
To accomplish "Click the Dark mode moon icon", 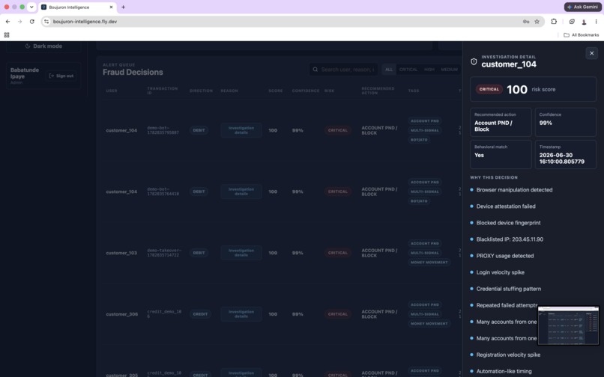I will point(28,46).
